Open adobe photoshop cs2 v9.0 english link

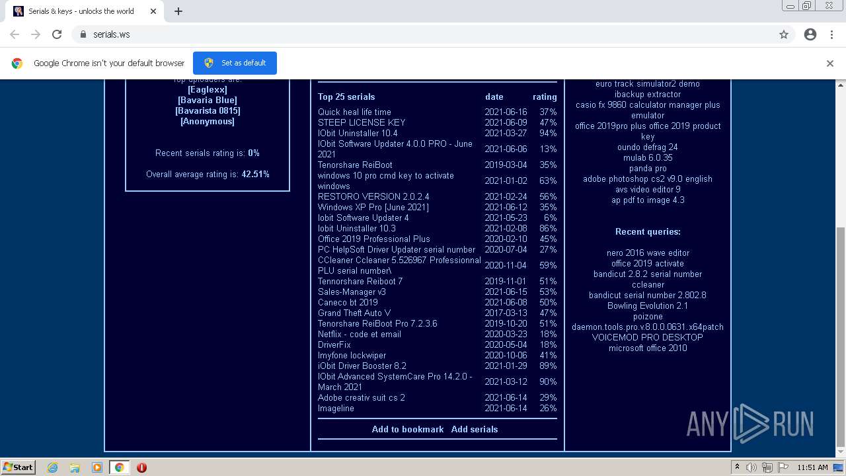pos(648,178)
